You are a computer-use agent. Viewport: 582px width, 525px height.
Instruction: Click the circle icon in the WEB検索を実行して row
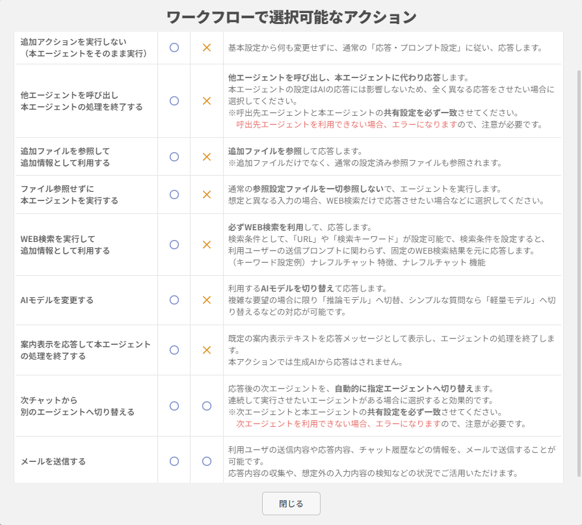[174, 245]
